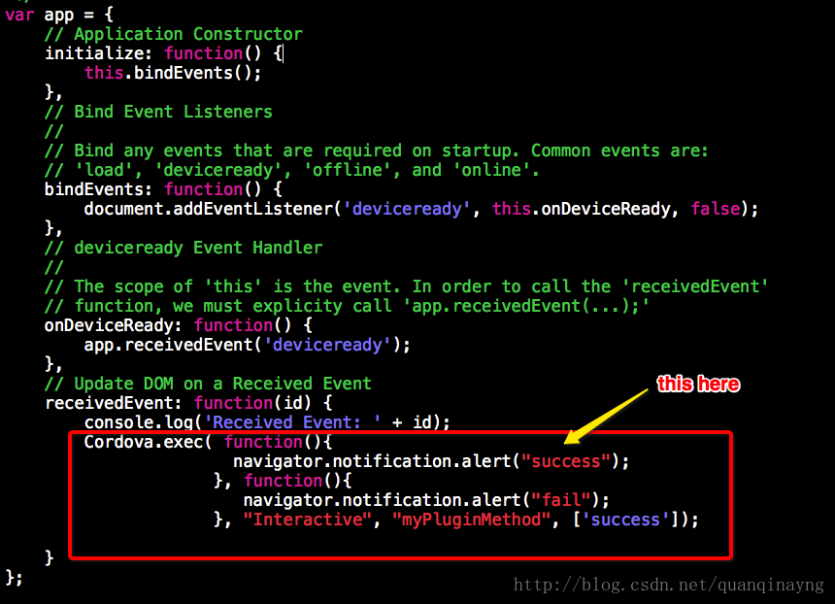Viewport: 835px width, 604px height.
Task: Click the comment 'The scope of 'this' is the event'
Action: click(x=406, y=286)
